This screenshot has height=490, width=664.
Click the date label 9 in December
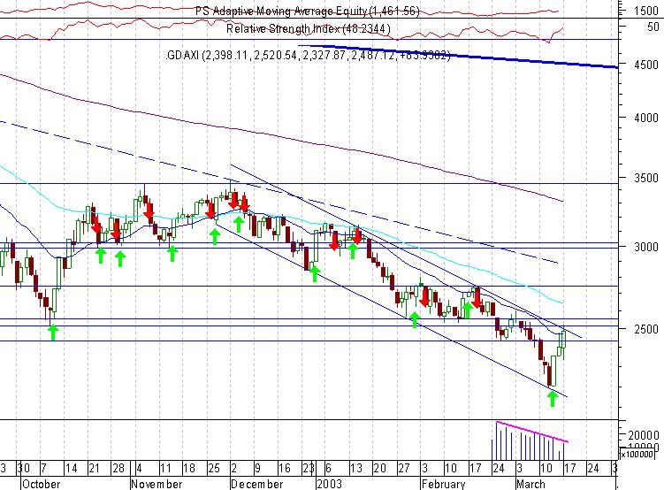(x=257, y=468)
